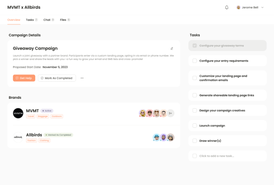This screenshot has width=274, height=185.
Task: Select the Clothing tag
Action: [x=44, y=140]
